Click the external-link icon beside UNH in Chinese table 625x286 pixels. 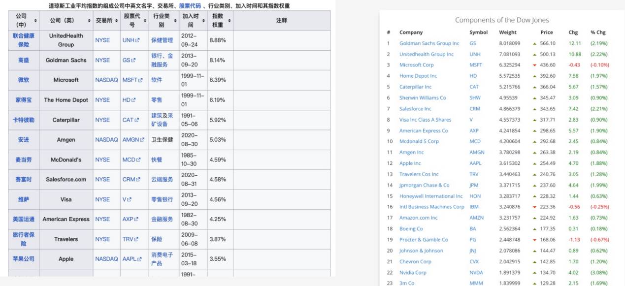138,40
